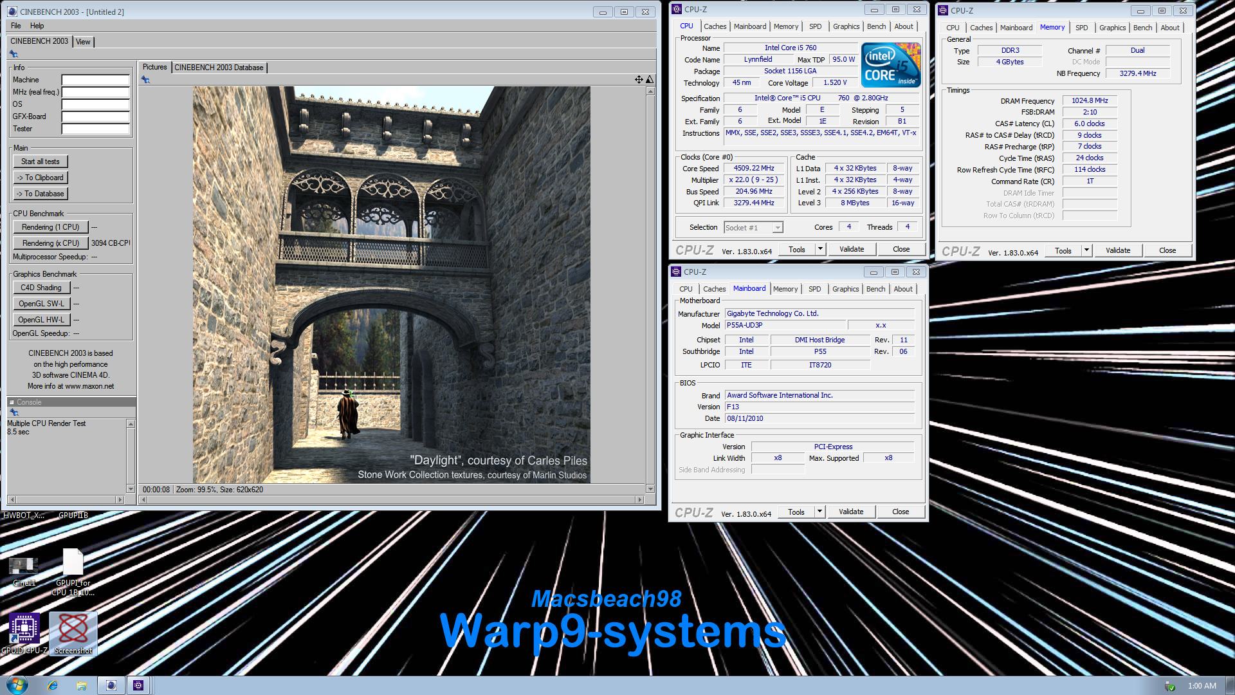Run Rendering (1 CPU) benchmark
Image resolution: width=1235 pixels, height=695 pixels.
coord(51,227)
